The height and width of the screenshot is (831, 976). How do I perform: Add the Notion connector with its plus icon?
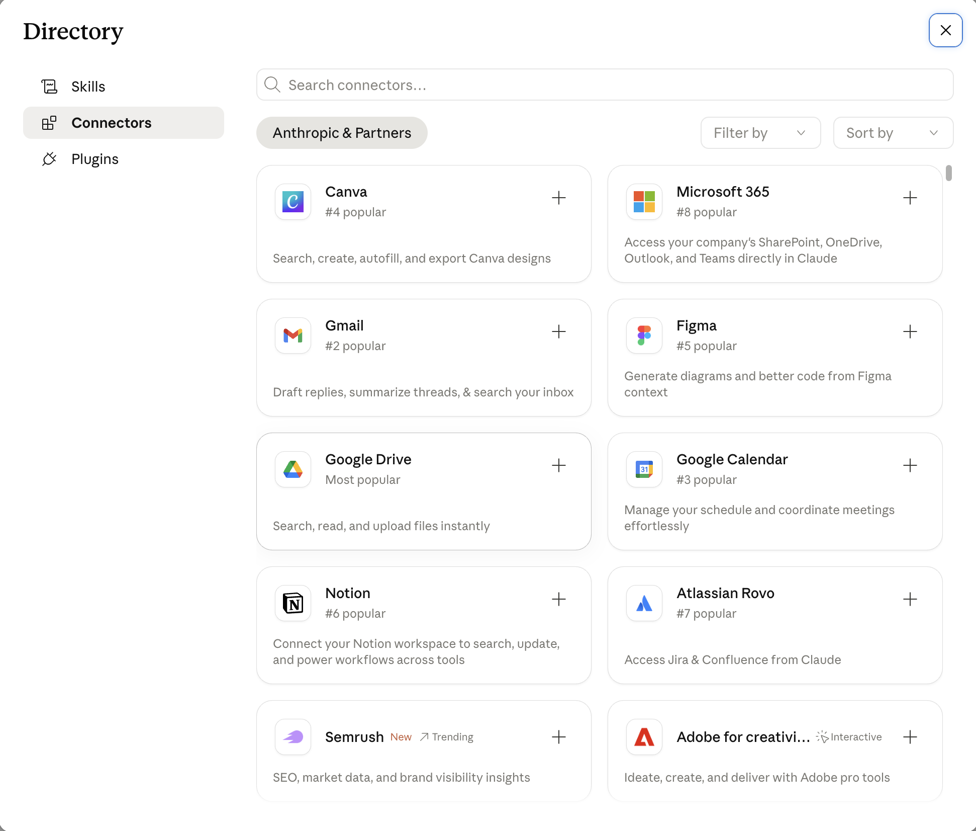click(x=558, y=599)
